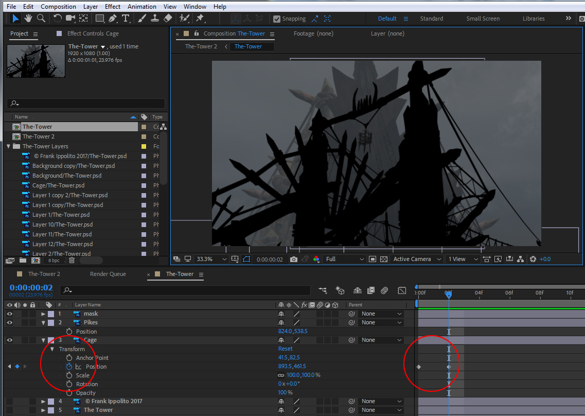Choose the Clone Stamp tool

click(155, 19)
